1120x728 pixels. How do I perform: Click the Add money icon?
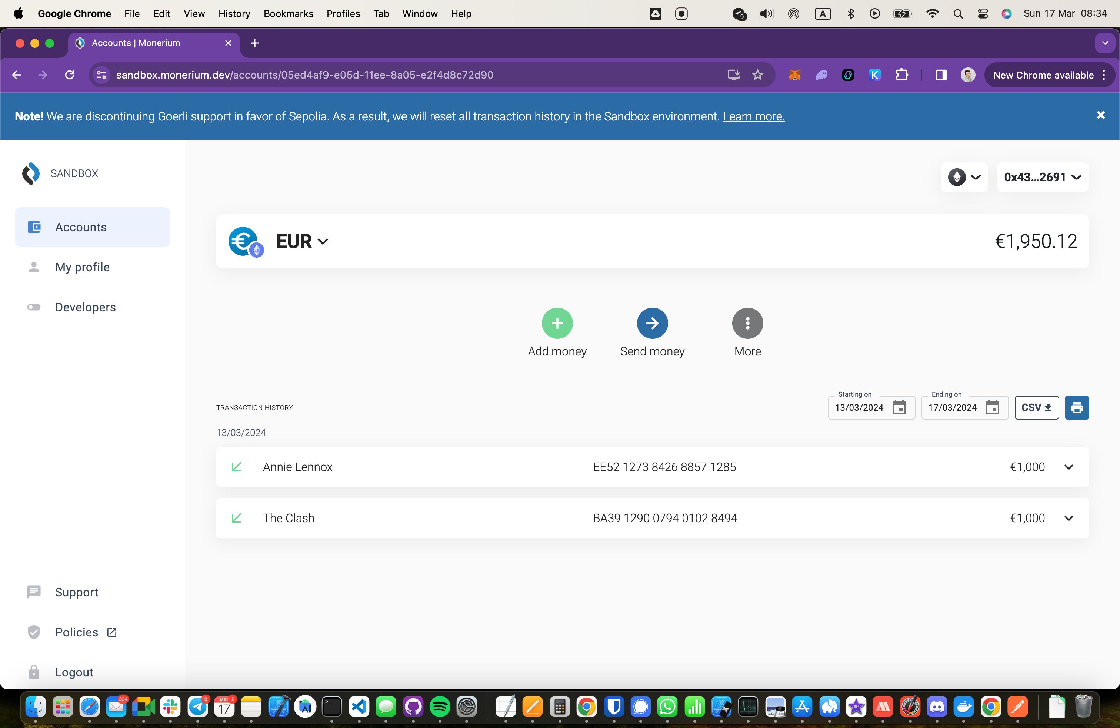(x=557, y=323)
